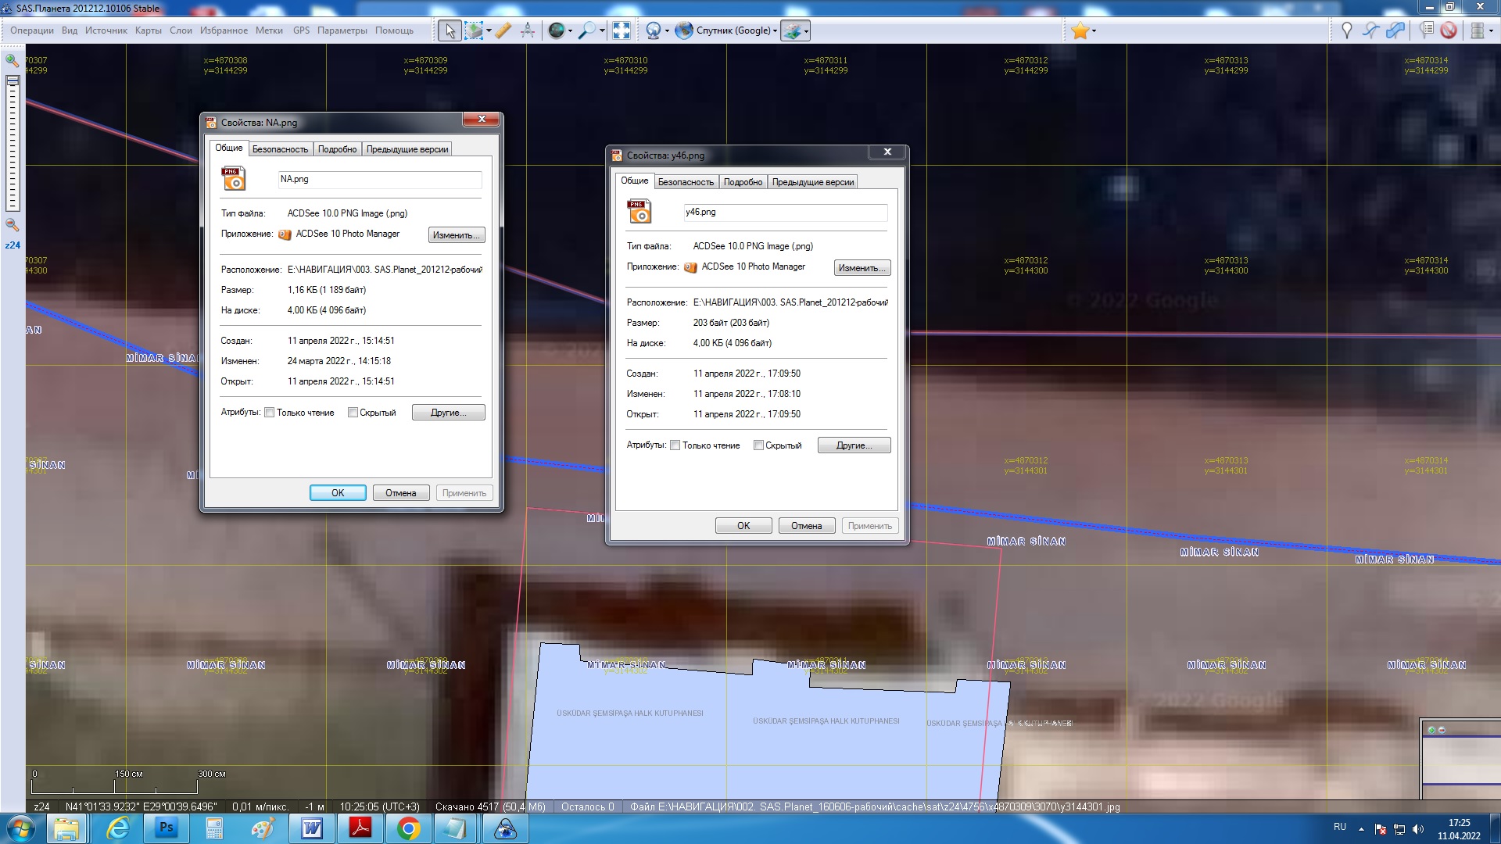The width and height of the screenshot is (1501, 844).
Task: Check Hidden attribute in y46.png properties
Action: 758,445
